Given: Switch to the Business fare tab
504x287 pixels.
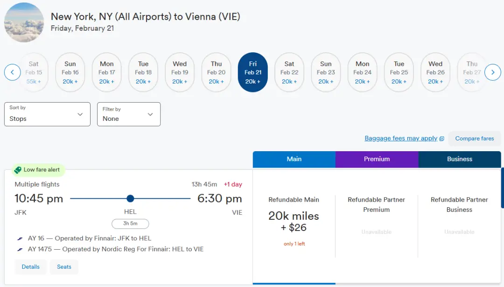Looking at the screenshot, I should (x=460, y=159).
